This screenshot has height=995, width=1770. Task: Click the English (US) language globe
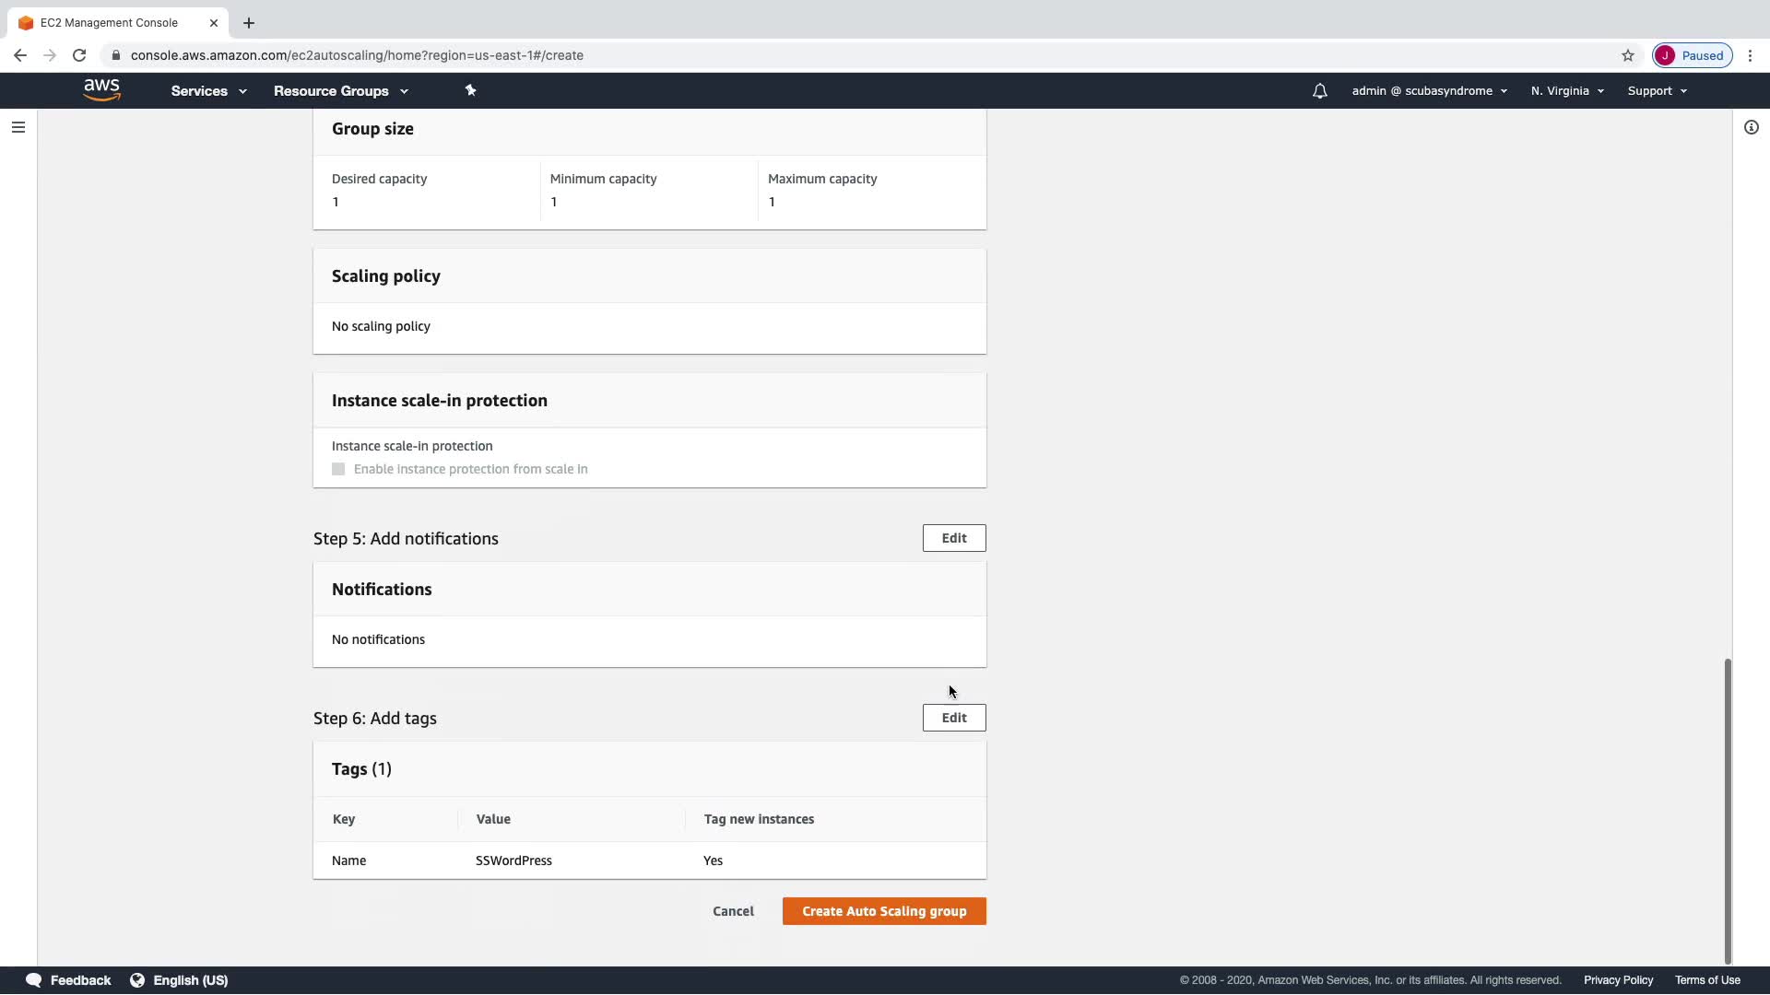point(179,980)
